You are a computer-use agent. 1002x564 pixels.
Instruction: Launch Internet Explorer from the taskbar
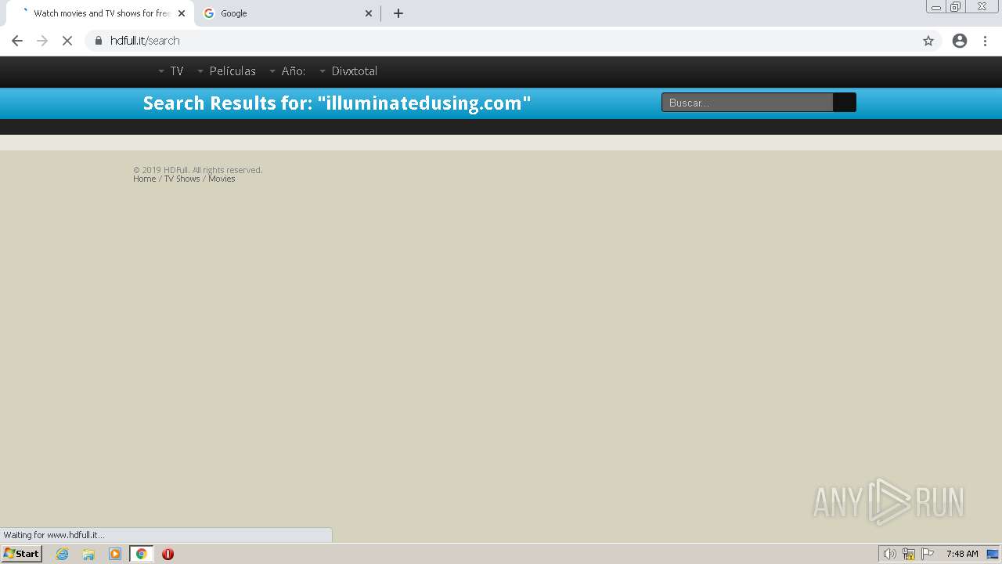pos(63,554)
